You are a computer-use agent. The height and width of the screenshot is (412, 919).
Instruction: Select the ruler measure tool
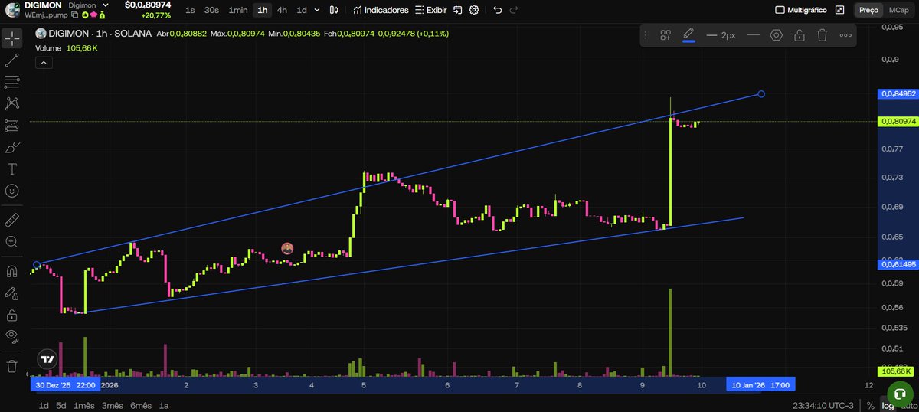pos(11,220)
